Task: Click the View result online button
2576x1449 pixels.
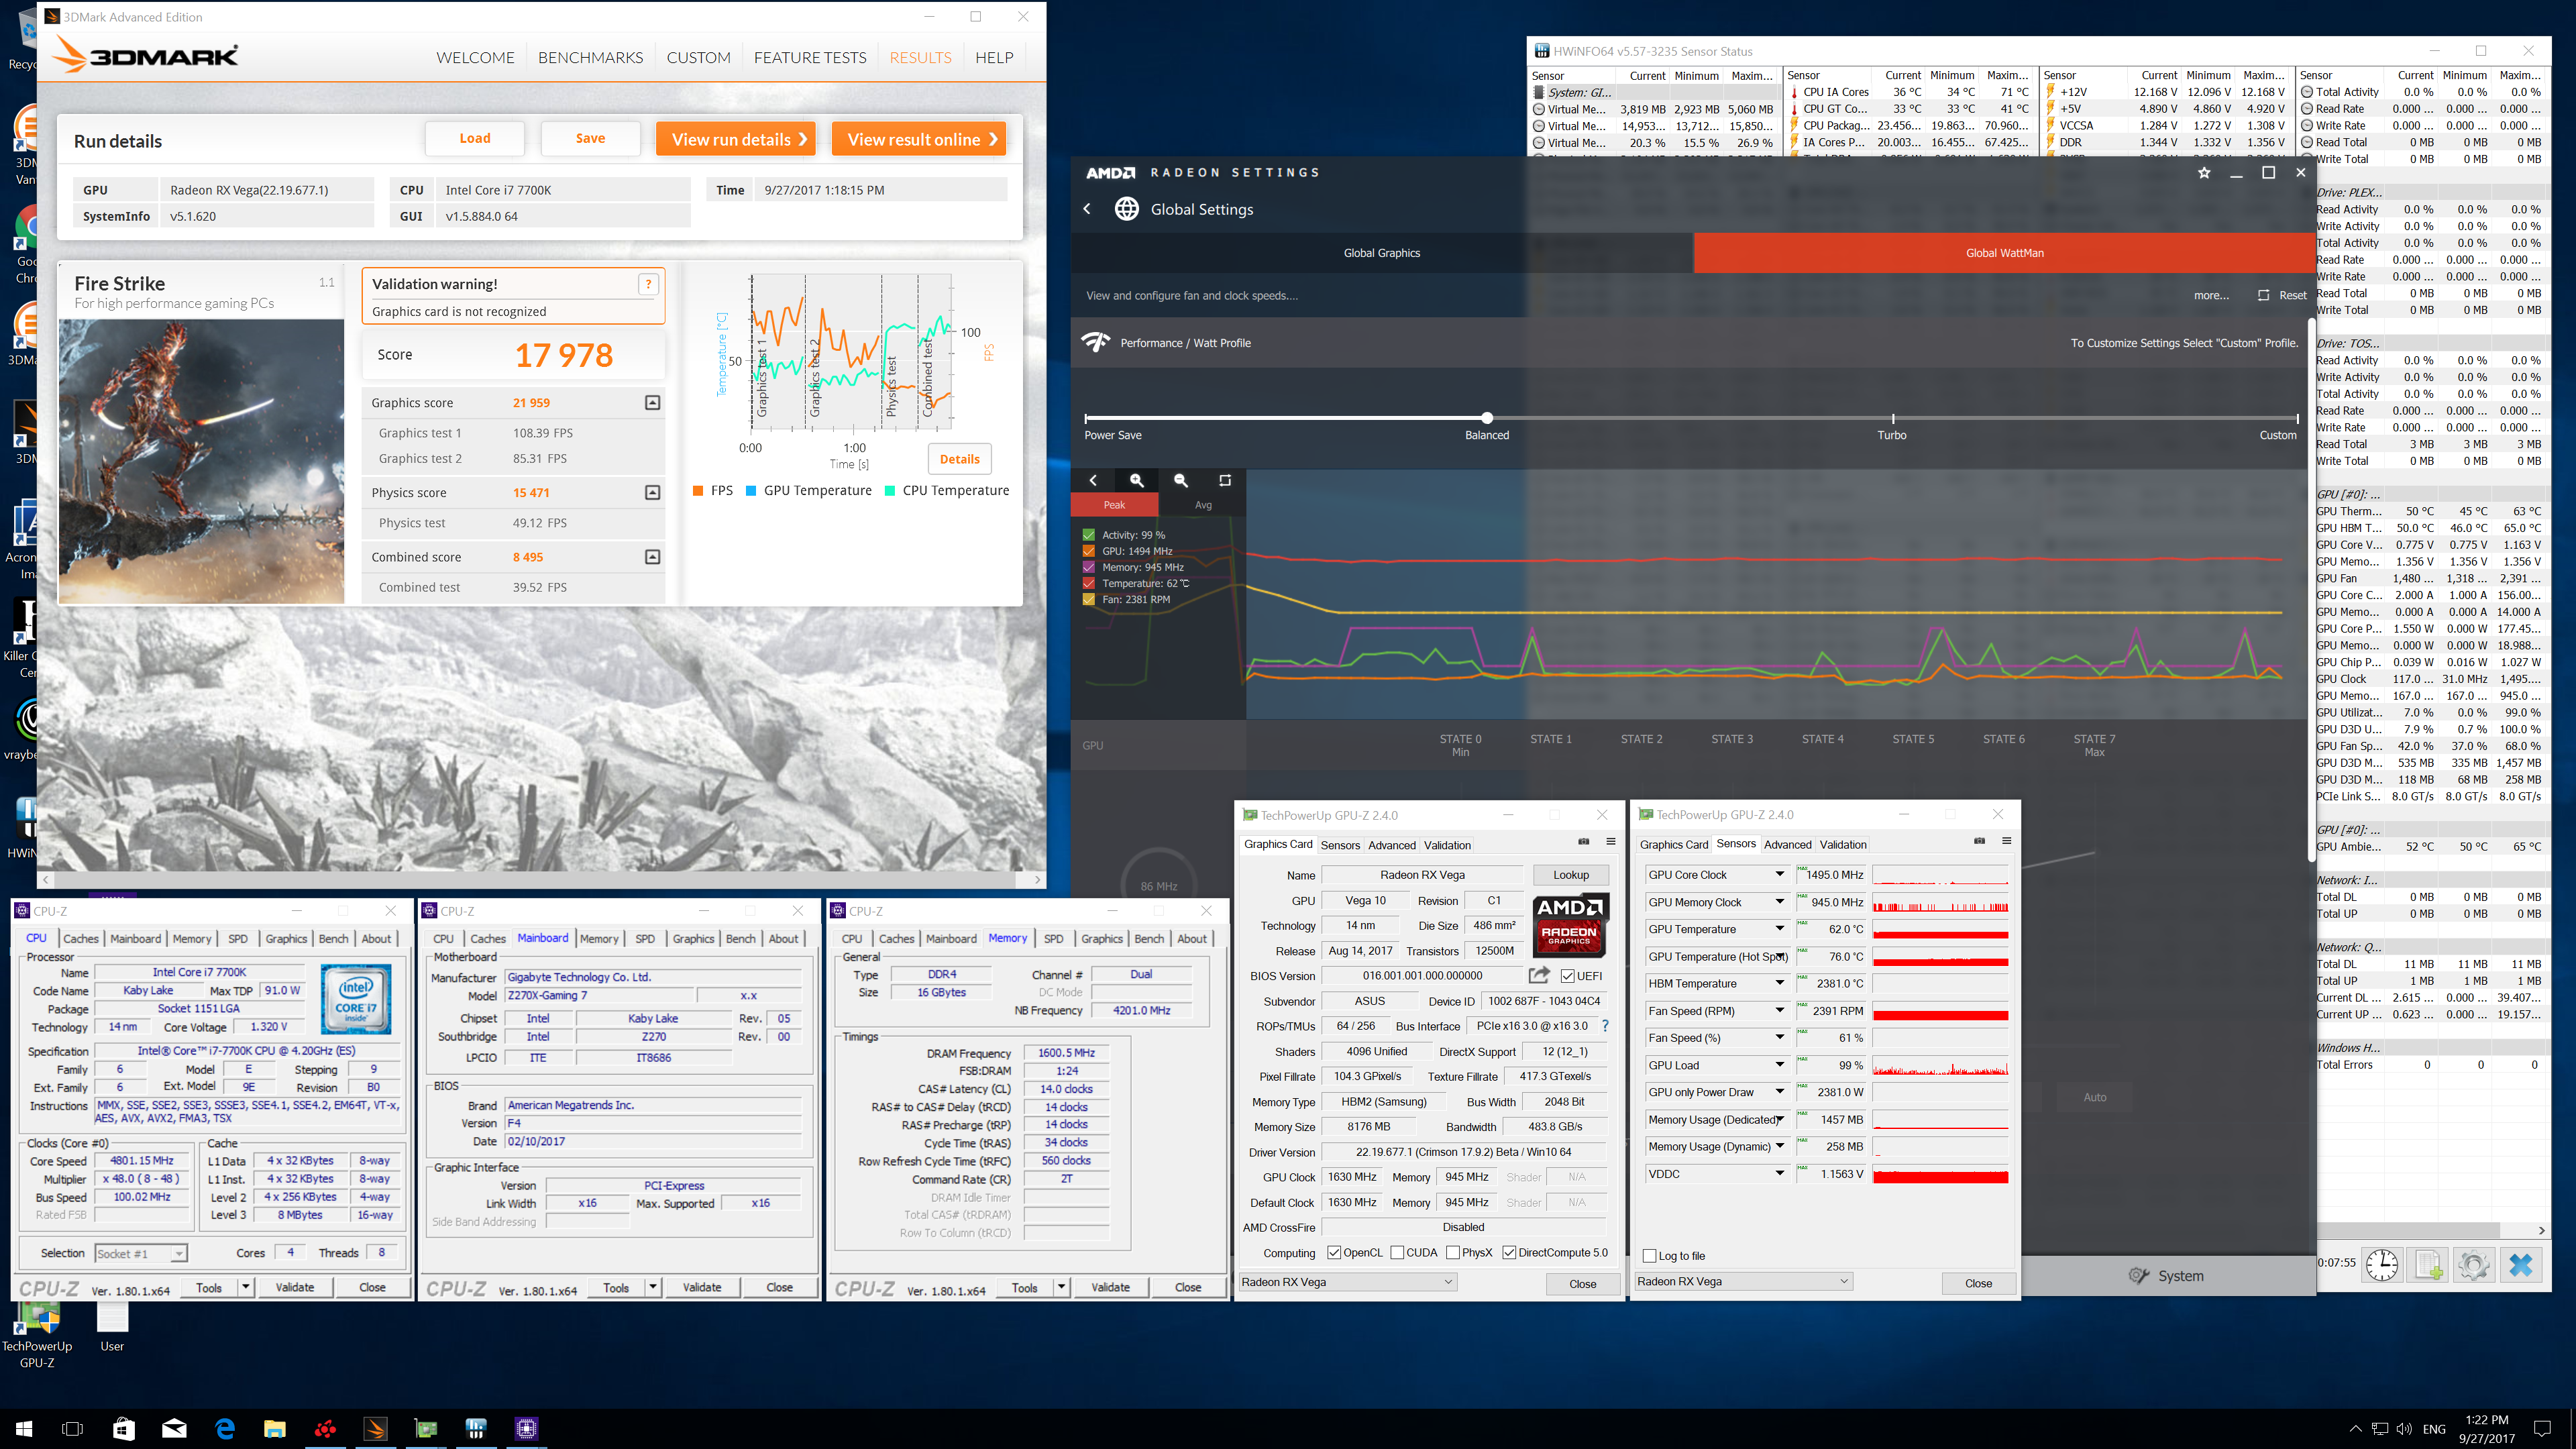Action: click(919, 139)
